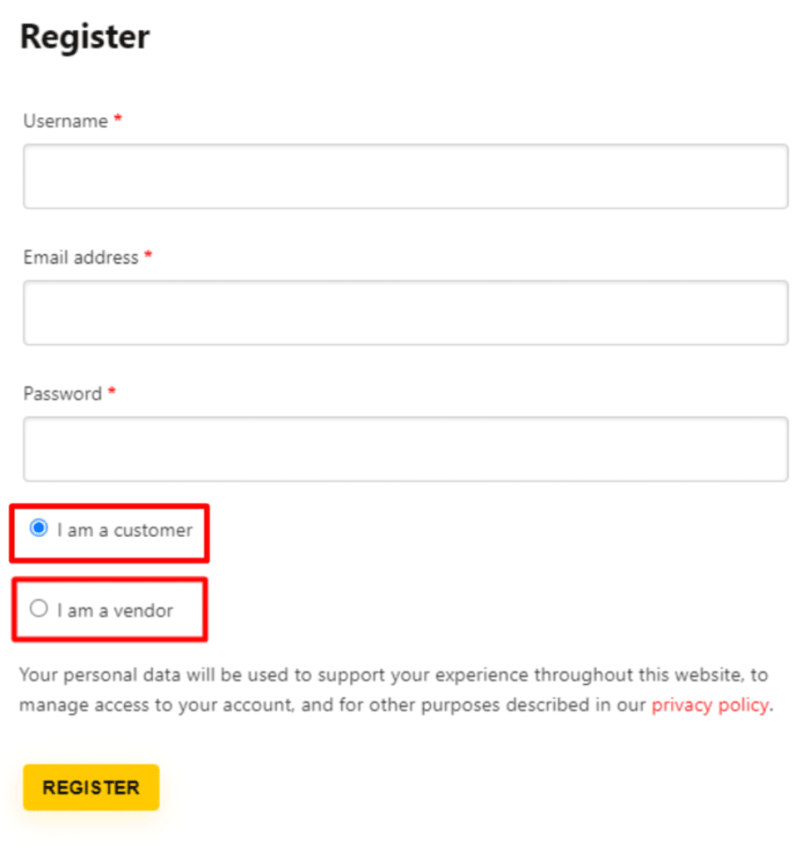The width and height of the screenshot is (810, 851).
Task: Click the required asterisk next to Email address
Action: pyautogui.click(x=148, y=257)
